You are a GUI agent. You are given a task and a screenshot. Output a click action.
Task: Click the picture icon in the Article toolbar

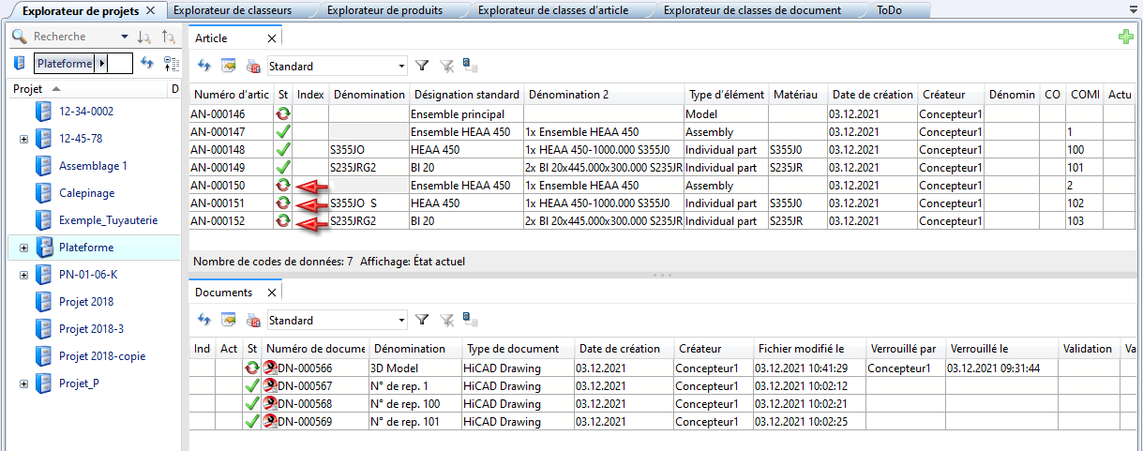pos(228,67)
